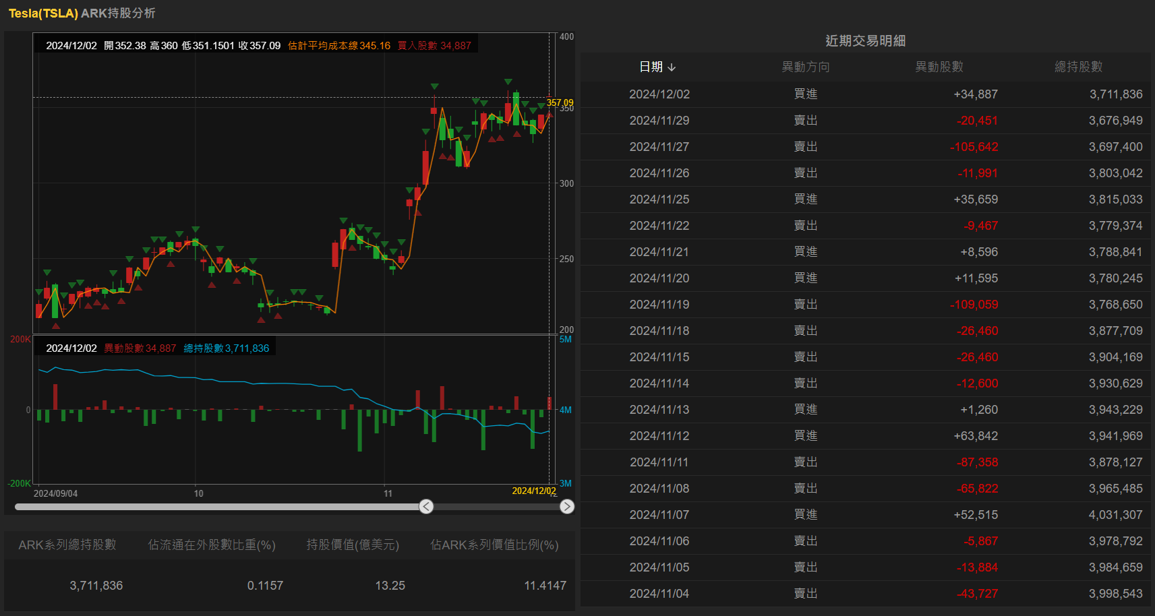Click left handle of chart range slider
This screenshot has height=616, width=1155.
[x=426, y=506]
